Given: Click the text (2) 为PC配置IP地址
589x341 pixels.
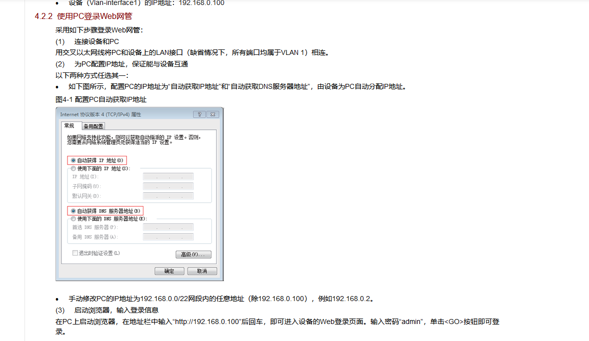Looking at the screenshot, I should [121, 64].
